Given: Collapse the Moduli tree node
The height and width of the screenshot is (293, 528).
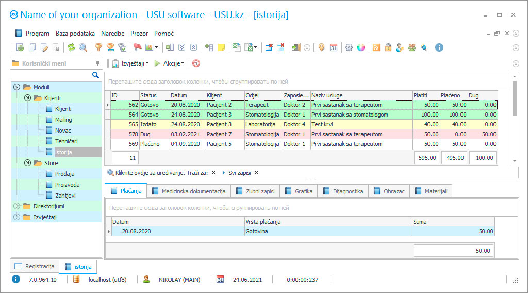Looking at the screenshot, I should 16,87.
